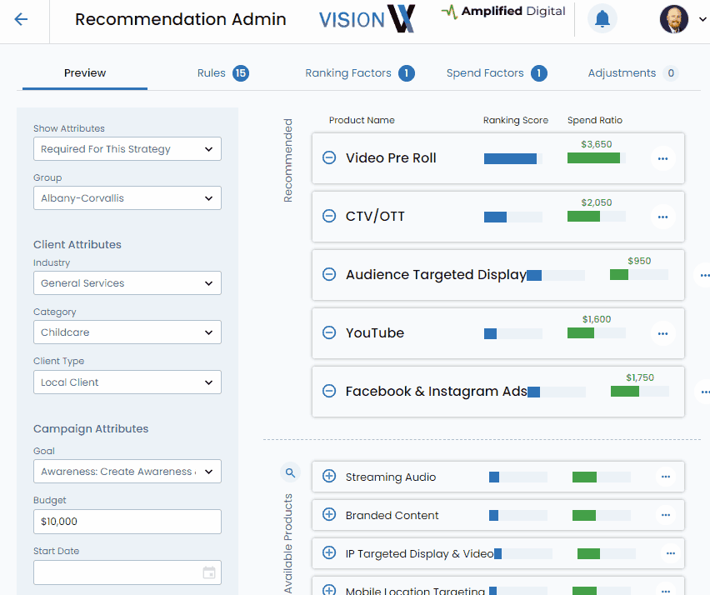
Task: Switch to the Rules tab
Action: pos(222,73)
